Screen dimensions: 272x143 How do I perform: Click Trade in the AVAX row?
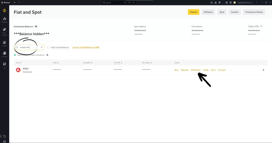206,70
